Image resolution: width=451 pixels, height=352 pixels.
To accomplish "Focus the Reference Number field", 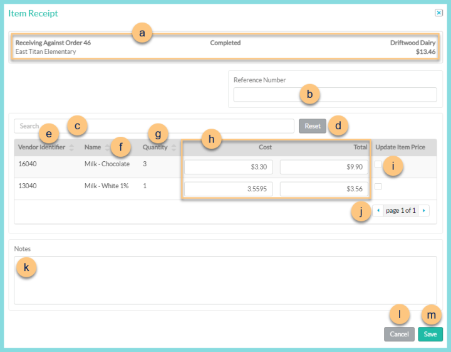I will click(x=335, y=95).
